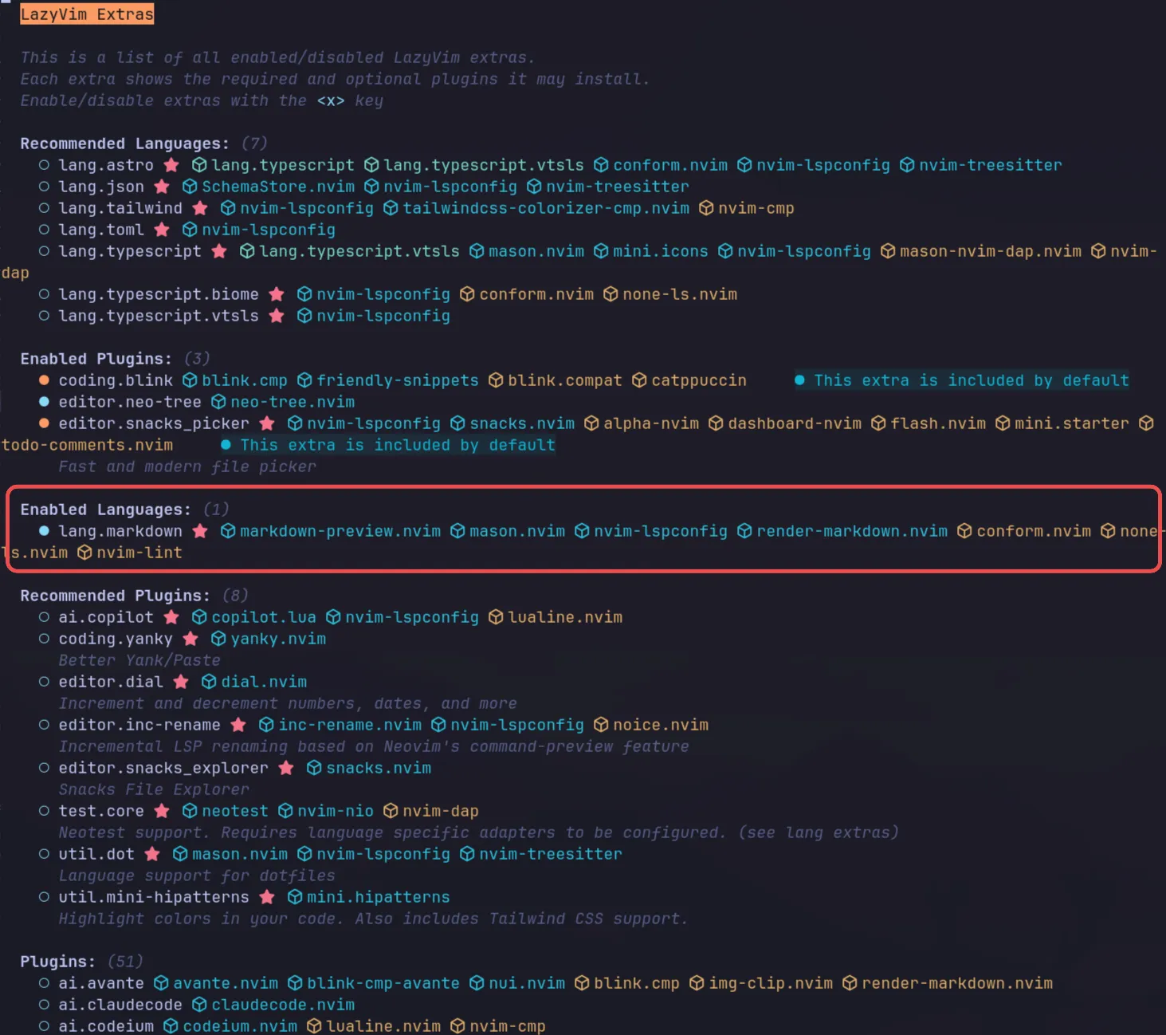Image resolution: width=1166 pixels, height=1035 pixels.
Task: Open the Recommended Plugins section header
Action: click(114, 595)
